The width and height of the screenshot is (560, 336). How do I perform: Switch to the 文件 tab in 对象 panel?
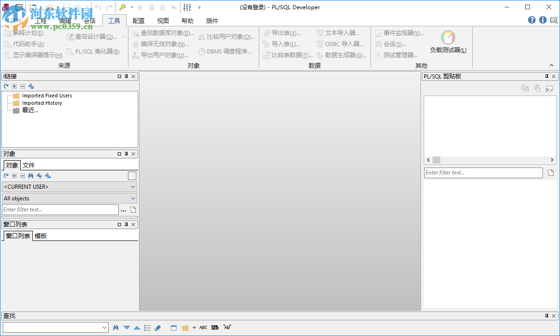point(29,165)
